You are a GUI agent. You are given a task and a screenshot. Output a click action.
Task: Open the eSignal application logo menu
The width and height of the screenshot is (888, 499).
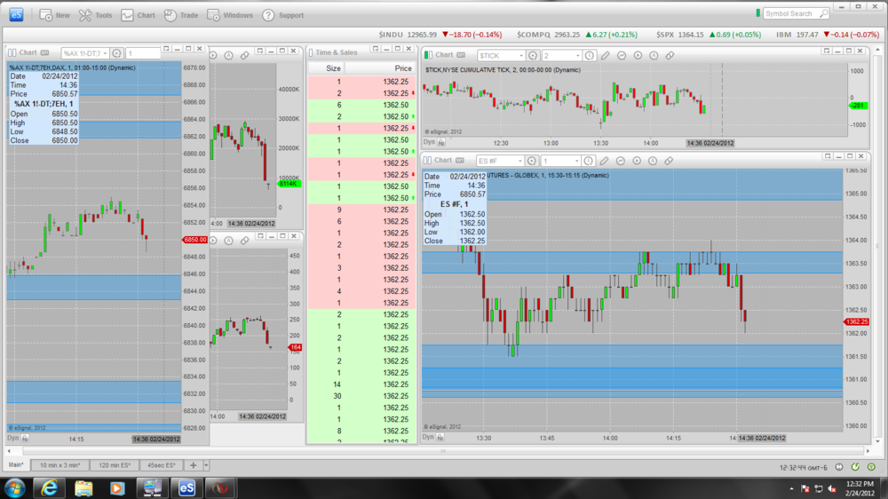point(16,15)
